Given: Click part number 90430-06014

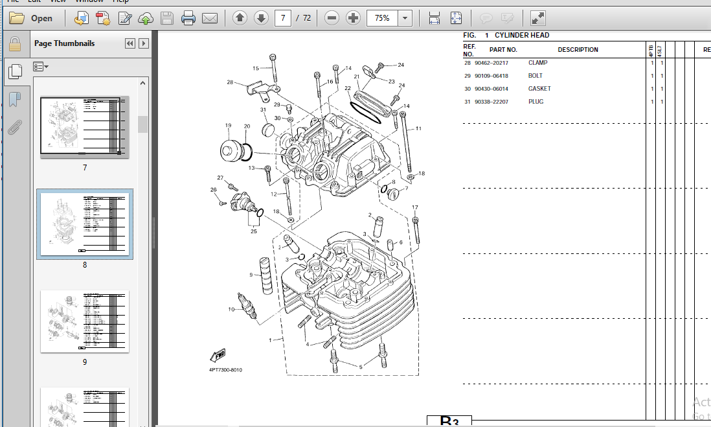Looking at the screenshot, I should [x=491, y=89].
